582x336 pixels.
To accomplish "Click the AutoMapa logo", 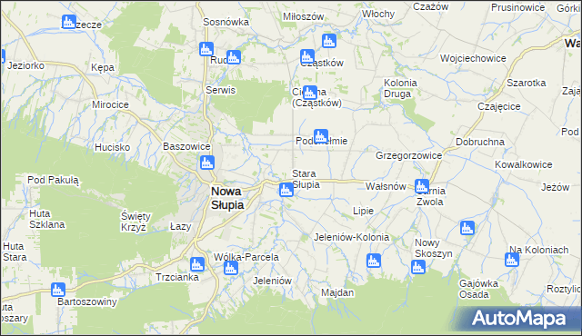I will (519, 318).
